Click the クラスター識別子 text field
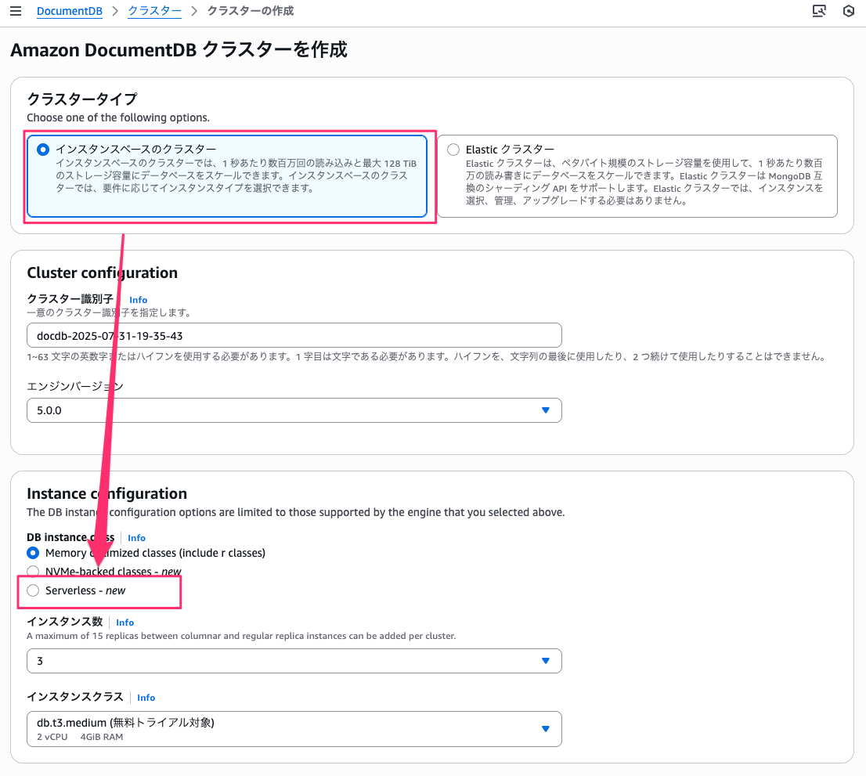Image resolution: width=866 pixels, height=776 pixels. click(294, 336)
